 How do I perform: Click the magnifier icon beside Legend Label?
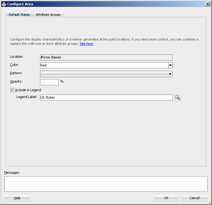click(x=177, y=98)
